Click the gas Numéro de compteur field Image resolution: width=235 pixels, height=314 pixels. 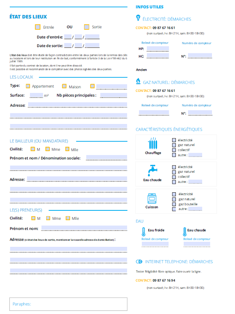(x=200, y=113)
